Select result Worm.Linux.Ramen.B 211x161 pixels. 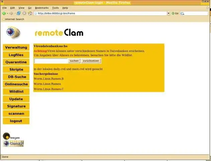[48, 79]
